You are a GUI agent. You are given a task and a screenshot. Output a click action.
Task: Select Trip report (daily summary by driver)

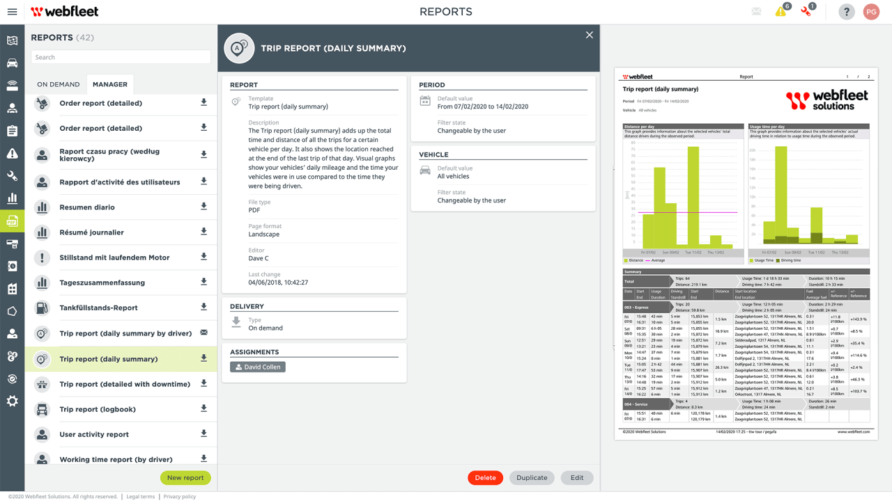pyautogui.click(x=121, y=333)
